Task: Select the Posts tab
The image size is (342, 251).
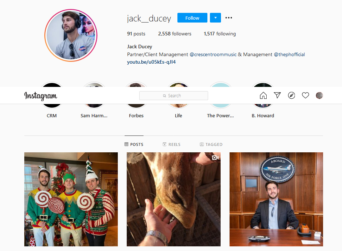Action: coord(134,144)
